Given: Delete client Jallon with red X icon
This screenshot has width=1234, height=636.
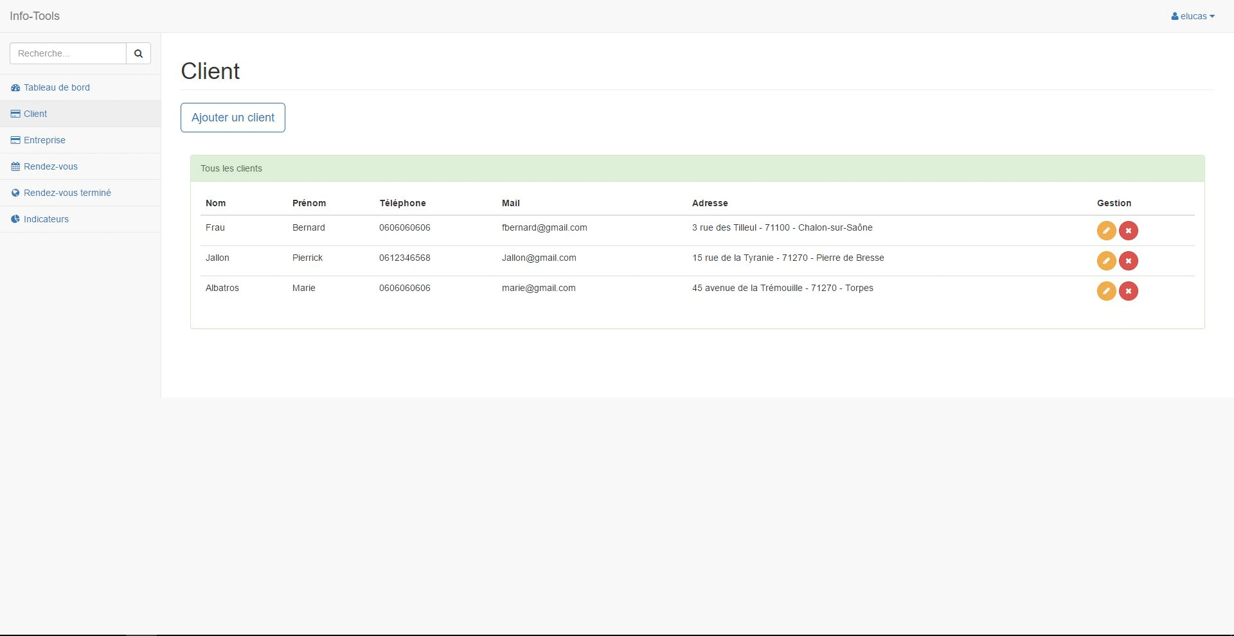Looking at the screenshot, I should (x=1129, y=261).
